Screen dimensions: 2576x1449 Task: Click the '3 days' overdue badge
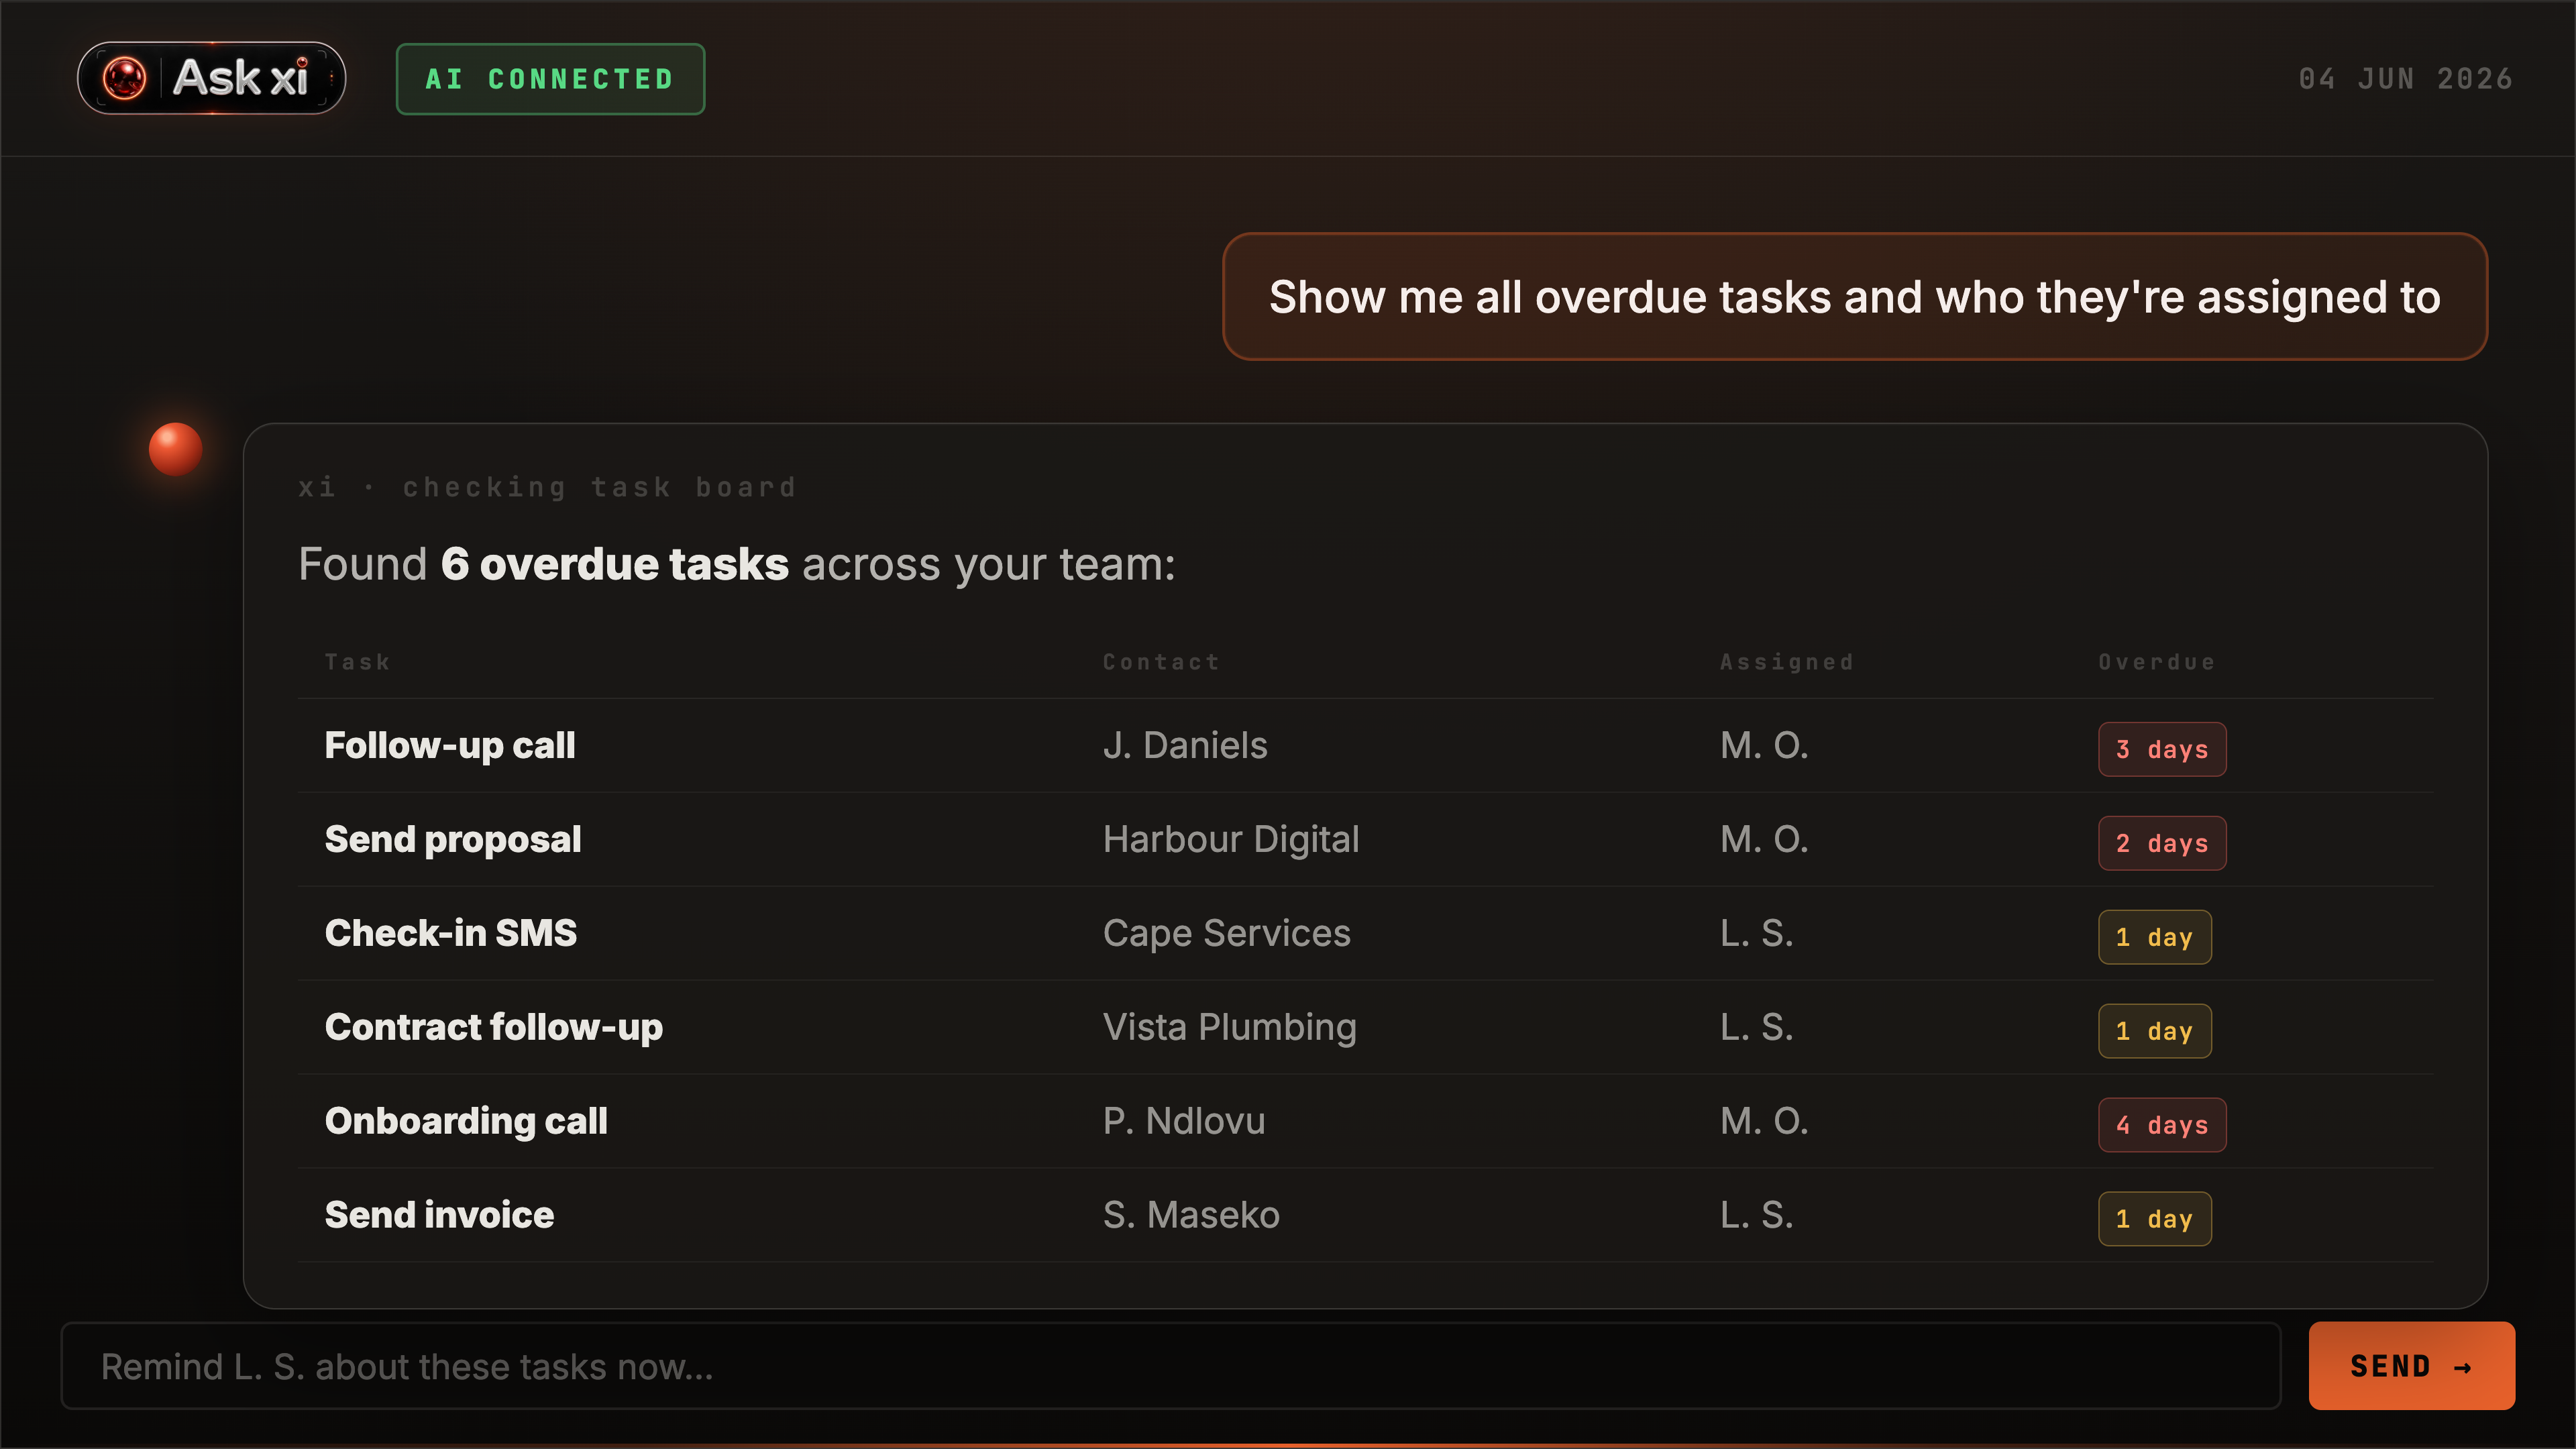(2162, 750)
